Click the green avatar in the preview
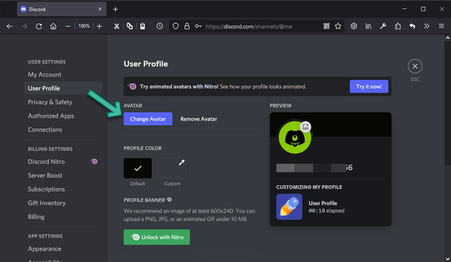Viewport: 451px width, 262px height. (294, 138)
